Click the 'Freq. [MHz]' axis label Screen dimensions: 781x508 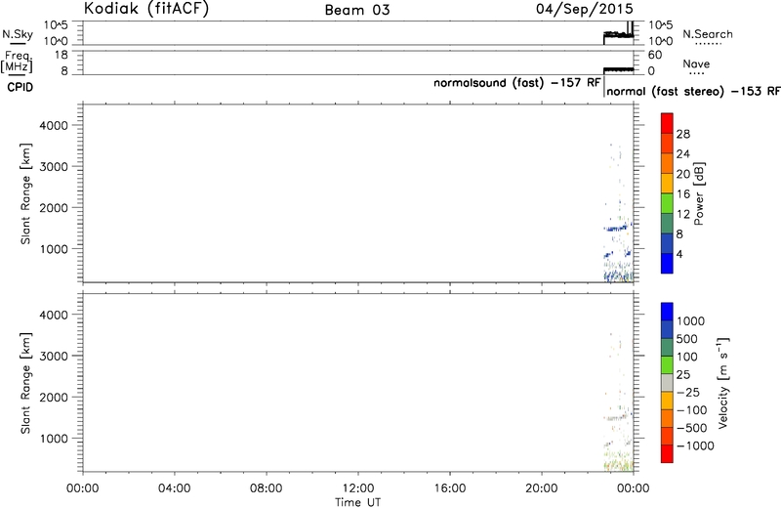point(19,62)
